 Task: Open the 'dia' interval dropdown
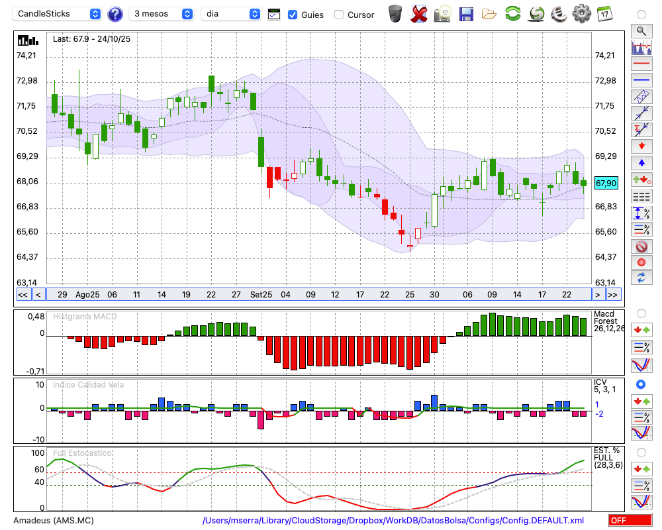tap(230, 14)
